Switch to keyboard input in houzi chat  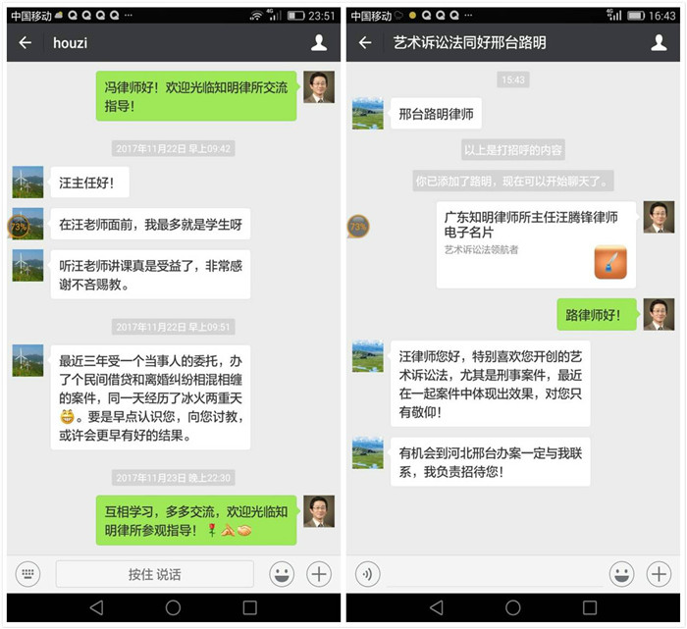point(27,573)
